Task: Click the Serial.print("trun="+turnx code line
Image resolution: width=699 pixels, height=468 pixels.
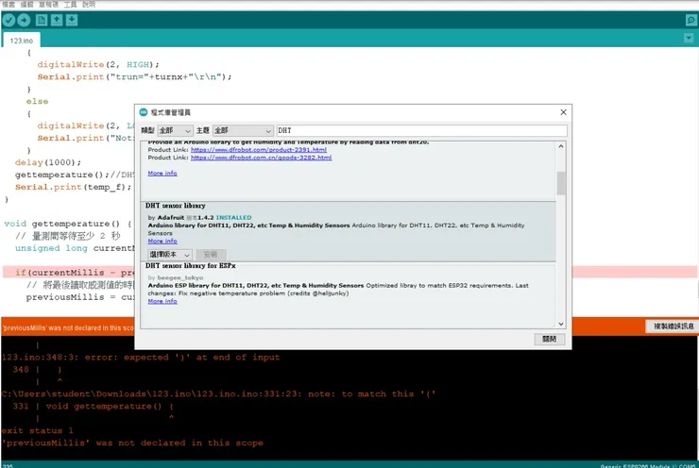Action: [x=134, y=77]
